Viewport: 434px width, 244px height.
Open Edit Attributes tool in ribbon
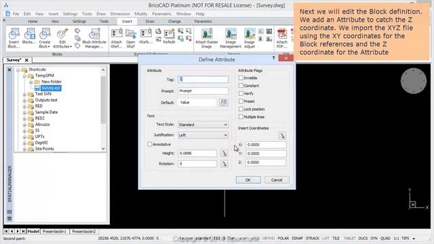[62, 38]
